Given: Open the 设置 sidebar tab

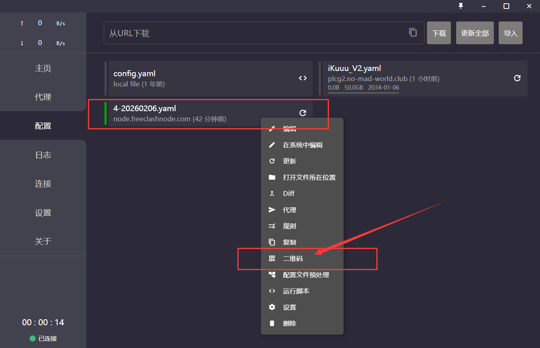Looking at the screenshot, I should pos(43,213).
